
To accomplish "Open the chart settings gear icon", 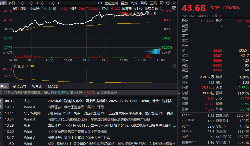I will click(162, 3).
